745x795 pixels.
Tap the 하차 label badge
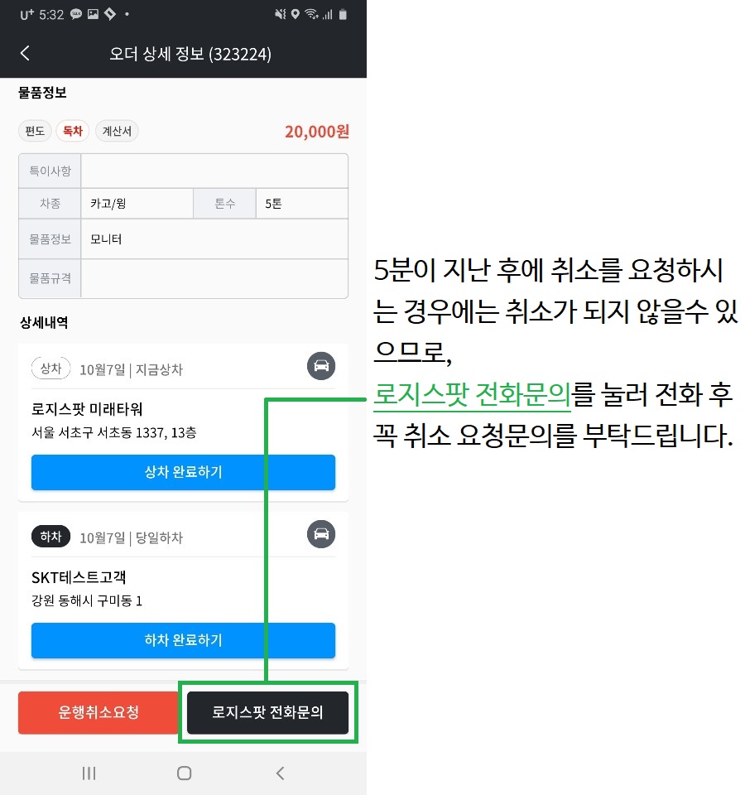pos(50,537)
